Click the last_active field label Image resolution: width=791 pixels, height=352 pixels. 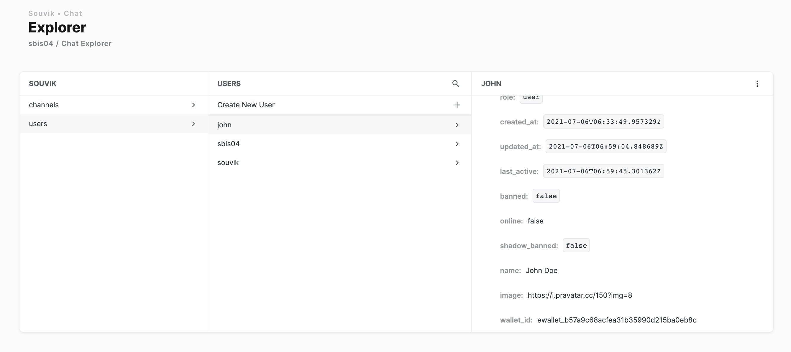tap(519, 172)
